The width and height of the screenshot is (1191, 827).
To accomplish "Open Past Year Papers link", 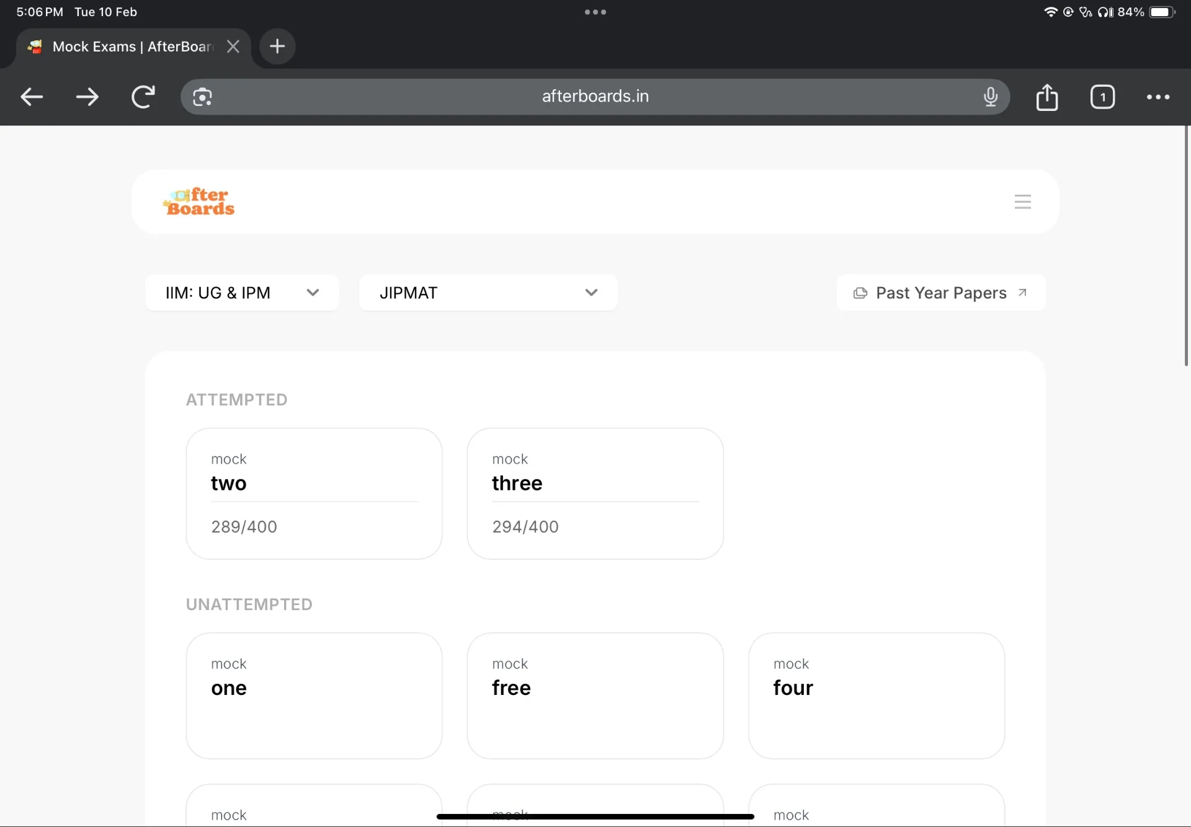I will [x=941, y=293].
